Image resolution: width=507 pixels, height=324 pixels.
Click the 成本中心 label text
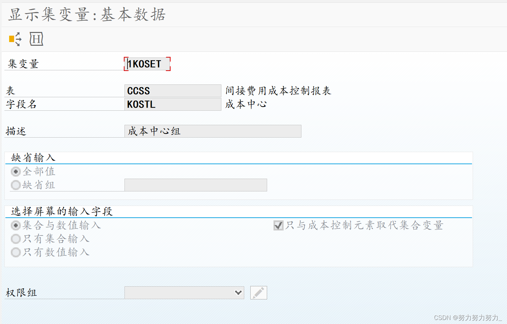(x=245, y=104)
